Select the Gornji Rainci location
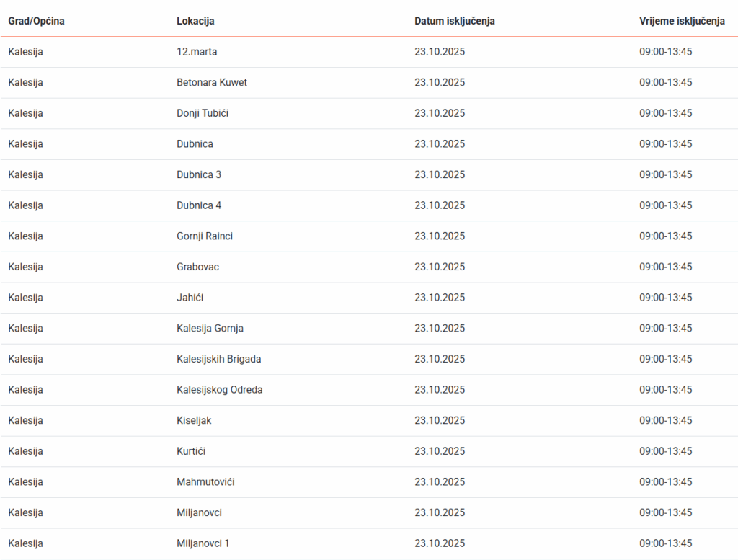 coord(205,236)
